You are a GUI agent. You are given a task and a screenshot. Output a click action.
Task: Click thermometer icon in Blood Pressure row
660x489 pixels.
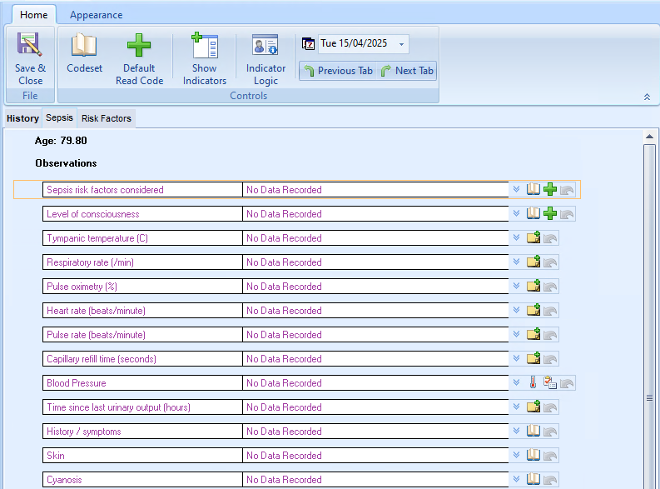(x=533, y=382)
